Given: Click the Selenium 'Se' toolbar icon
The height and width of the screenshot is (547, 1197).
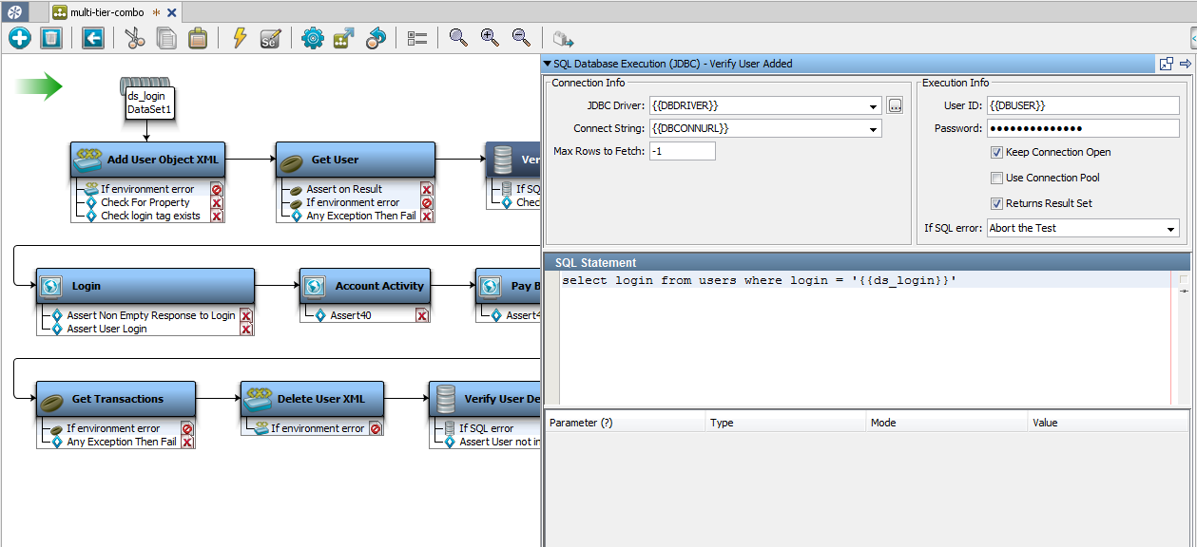Looking at the screenshot, I should pos(269,38).
